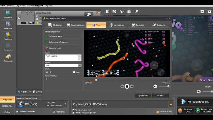The image size is (213, 120).
Task: Click the Добавить sidebar icon
Action: pos(8,14)
